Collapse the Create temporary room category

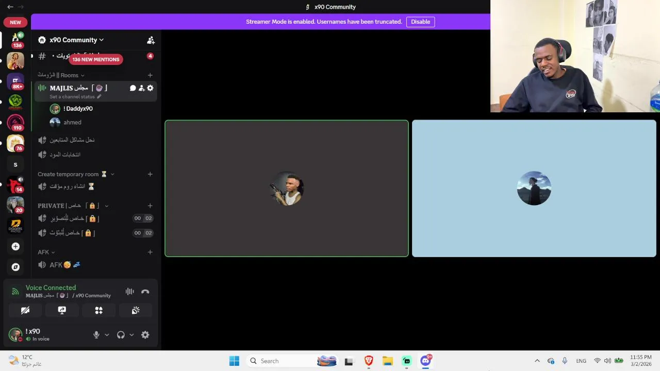coord(76,174)
